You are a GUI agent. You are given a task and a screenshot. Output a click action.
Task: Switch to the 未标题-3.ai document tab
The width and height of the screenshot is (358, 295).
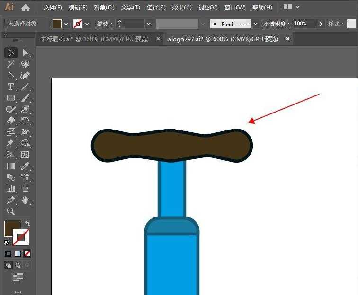coord(94,39)
